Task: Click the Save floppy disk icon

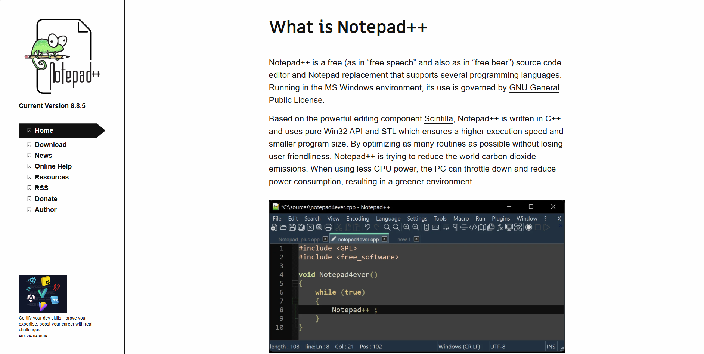Action: click(292, 227)
